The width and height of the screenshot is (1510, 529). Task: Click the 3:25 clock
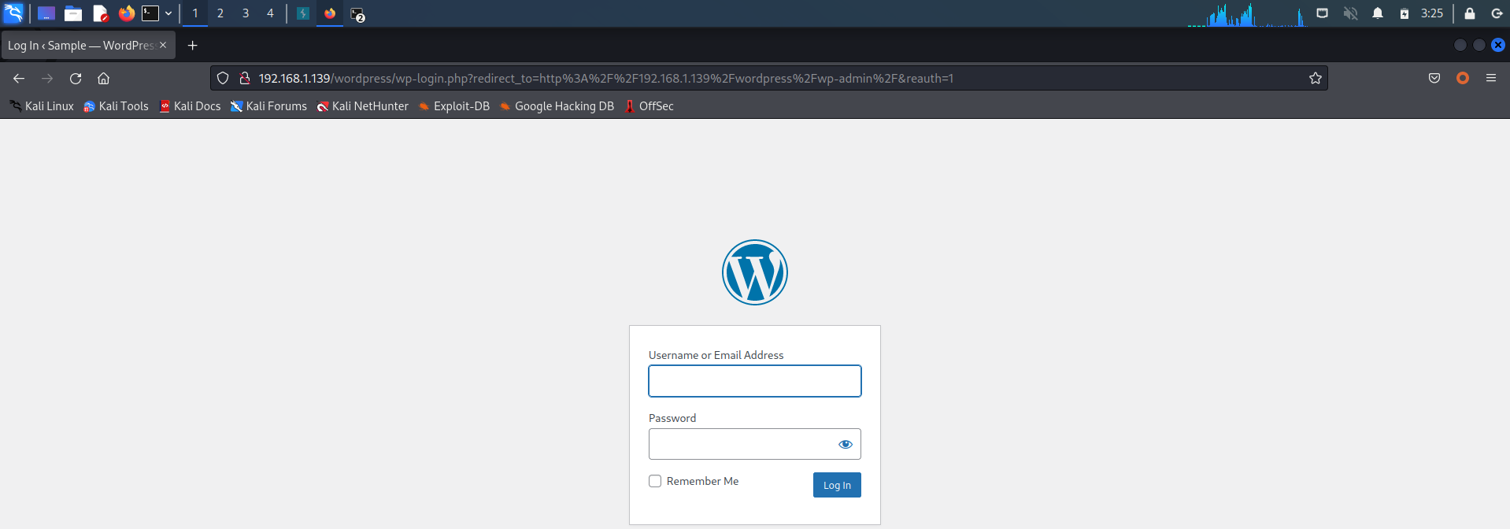(1432, 13)
